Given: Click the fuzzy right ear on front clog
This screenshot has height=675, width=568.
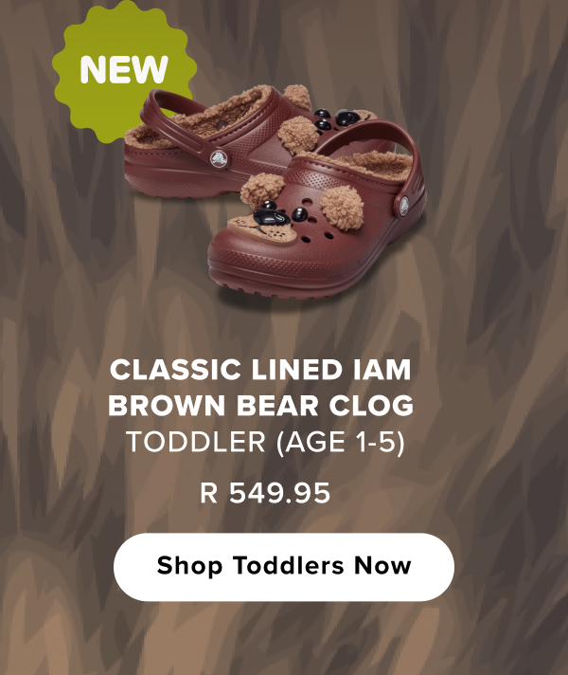Looking at the screenshot, I should (x=343, y=208).
